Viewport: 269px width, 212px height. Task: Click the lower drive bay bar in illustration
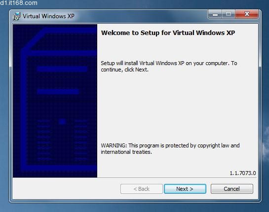58,92
